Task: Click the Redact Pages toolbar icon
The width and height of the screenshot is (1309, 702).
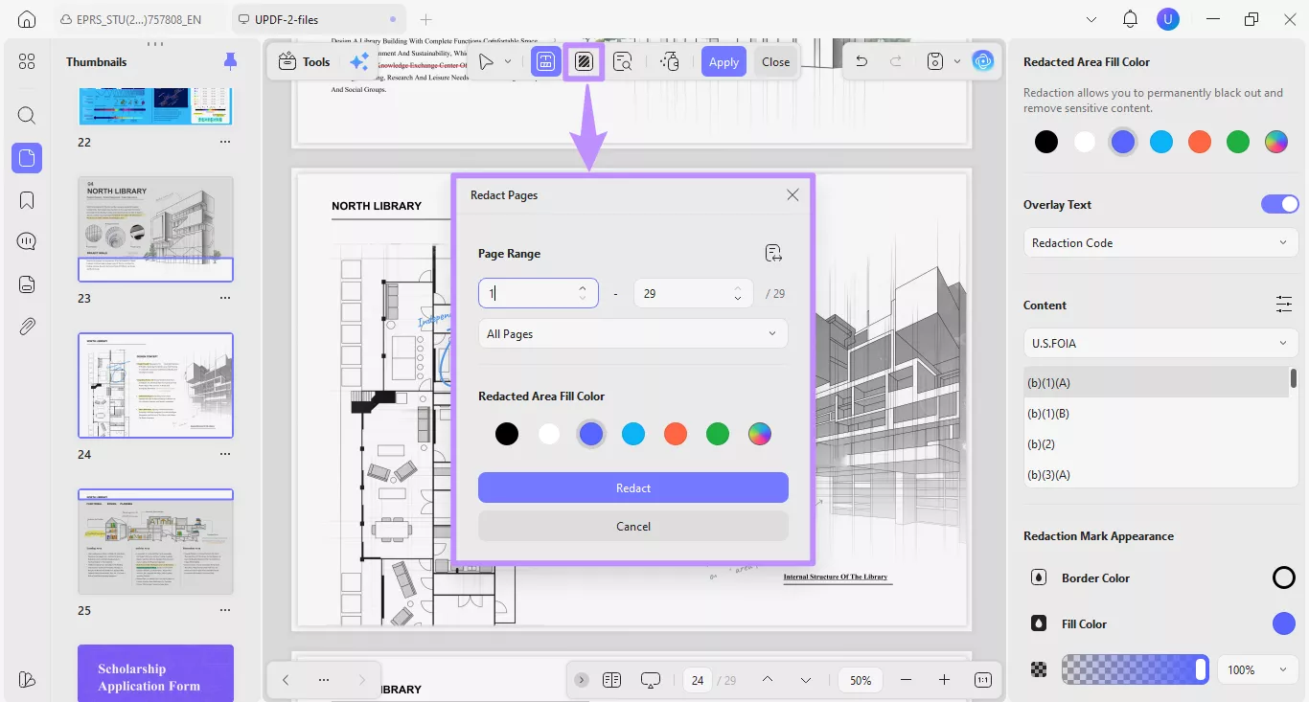Action: click(584, 61)
